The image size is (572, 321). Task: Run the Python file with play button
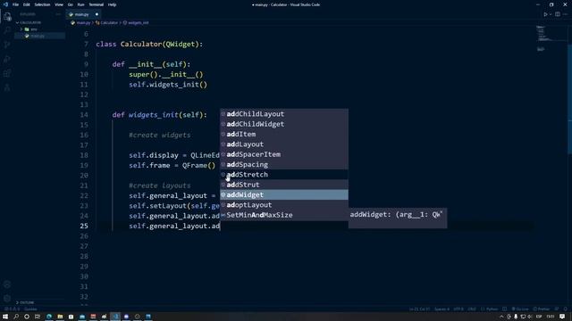tap(545, 14)
